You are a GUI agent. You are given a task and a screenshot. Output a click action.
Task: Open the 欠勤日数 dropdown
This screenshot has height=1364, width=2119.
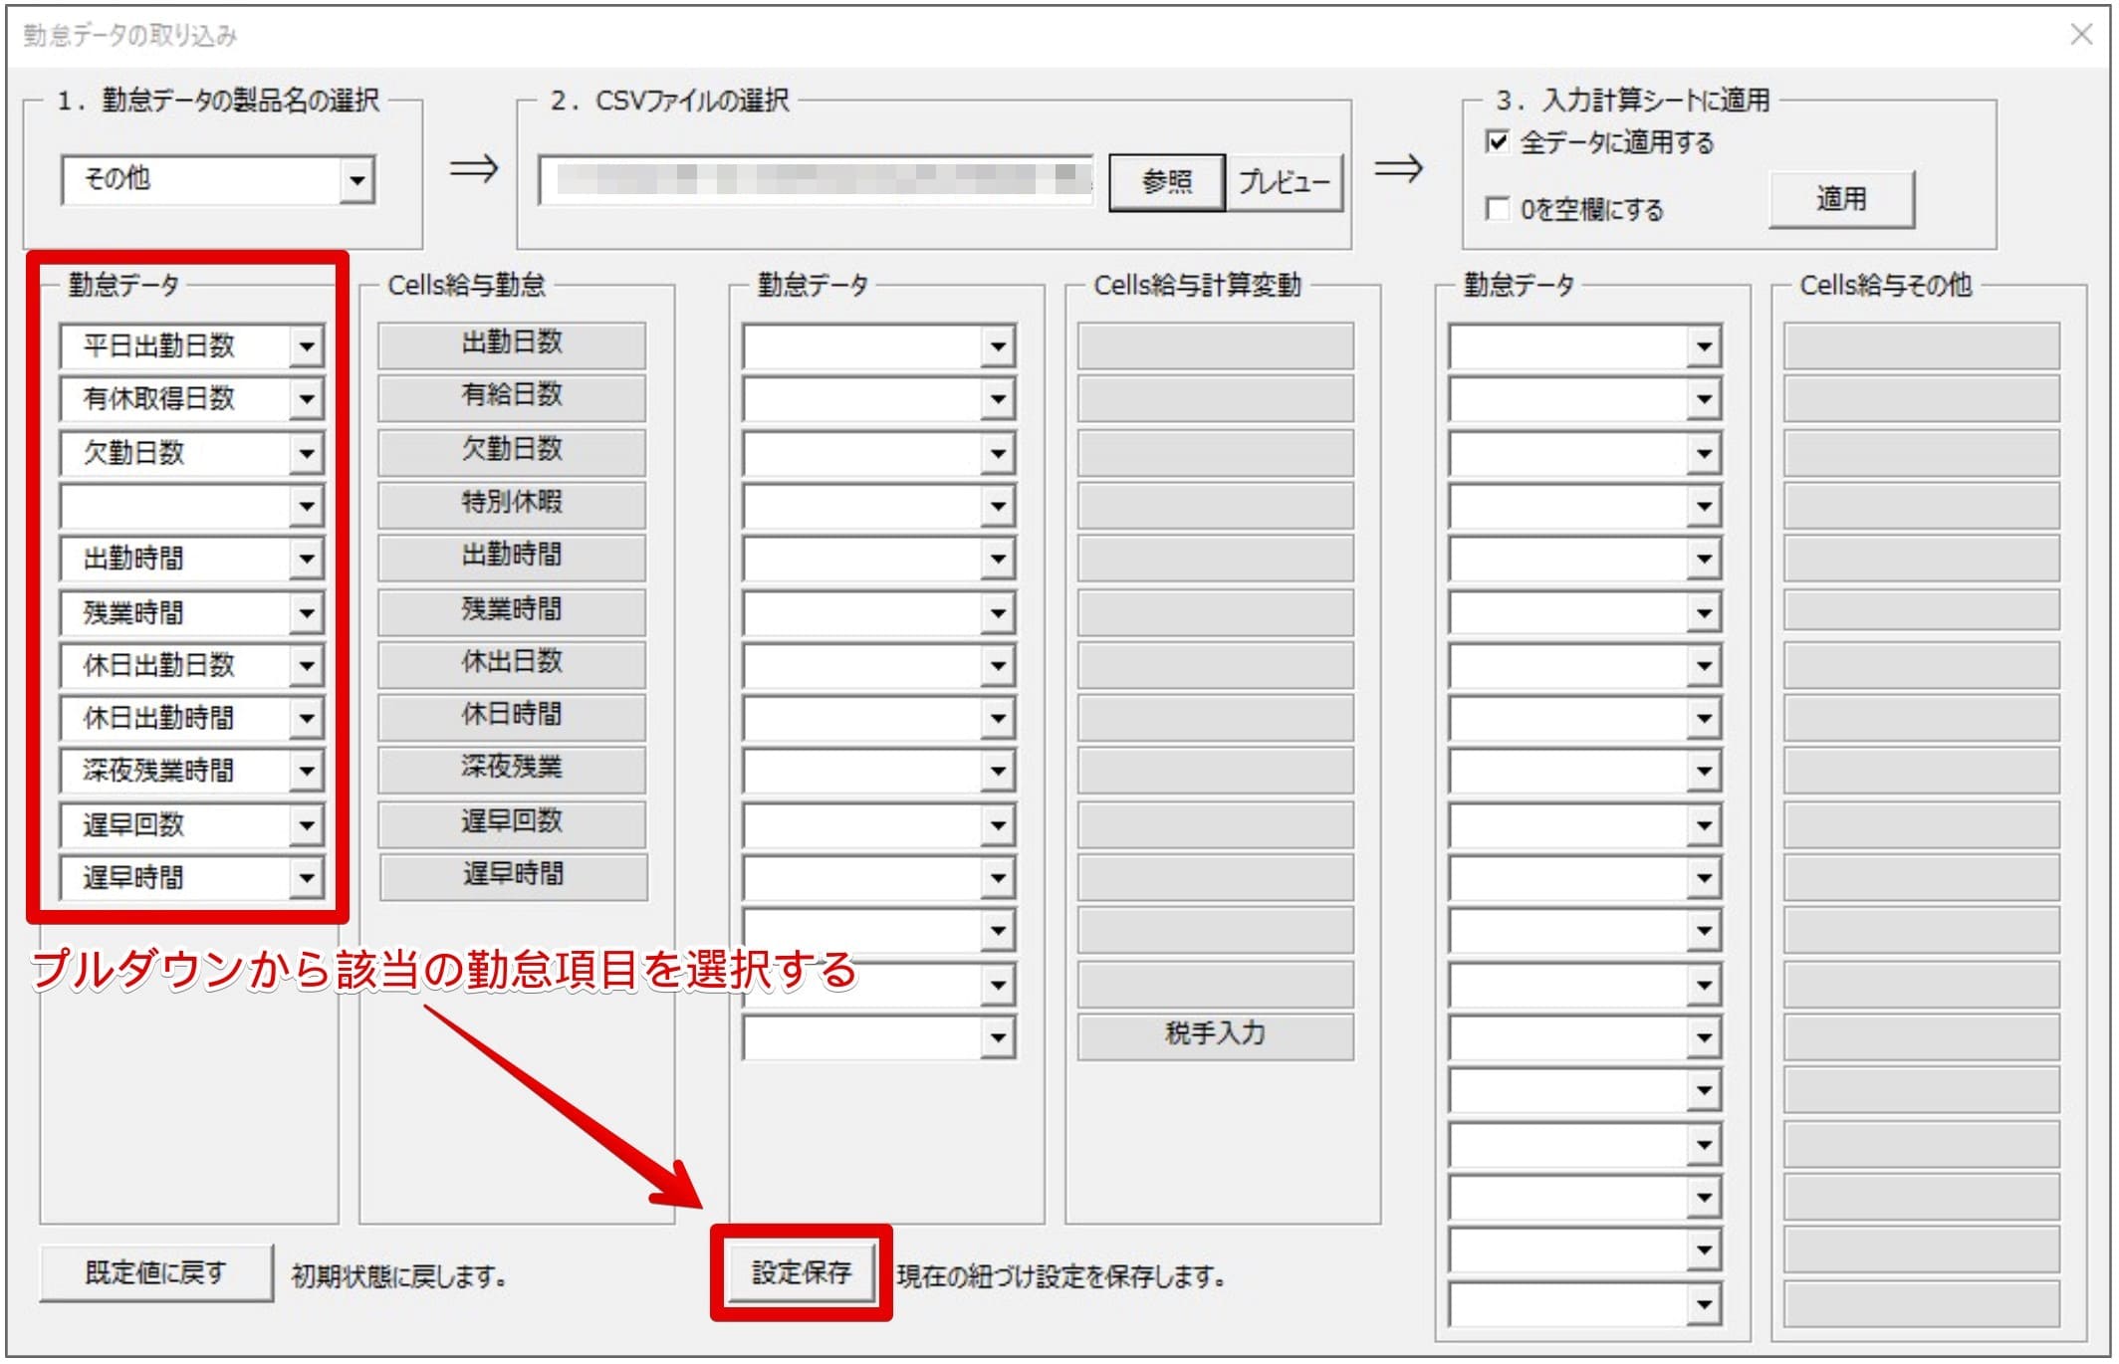click(x=309, y=453)
